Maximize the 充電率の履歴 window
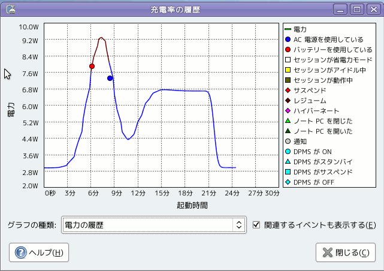Screen dimensions: 384x271 coord(357,10)
